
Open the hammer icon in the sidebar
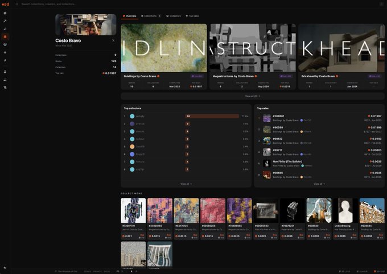pyautogui.click(x=5, y=21)
